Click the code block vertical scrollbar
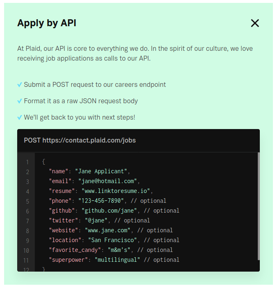Viewport: 277px width, 288px height. tap(259, 206)
